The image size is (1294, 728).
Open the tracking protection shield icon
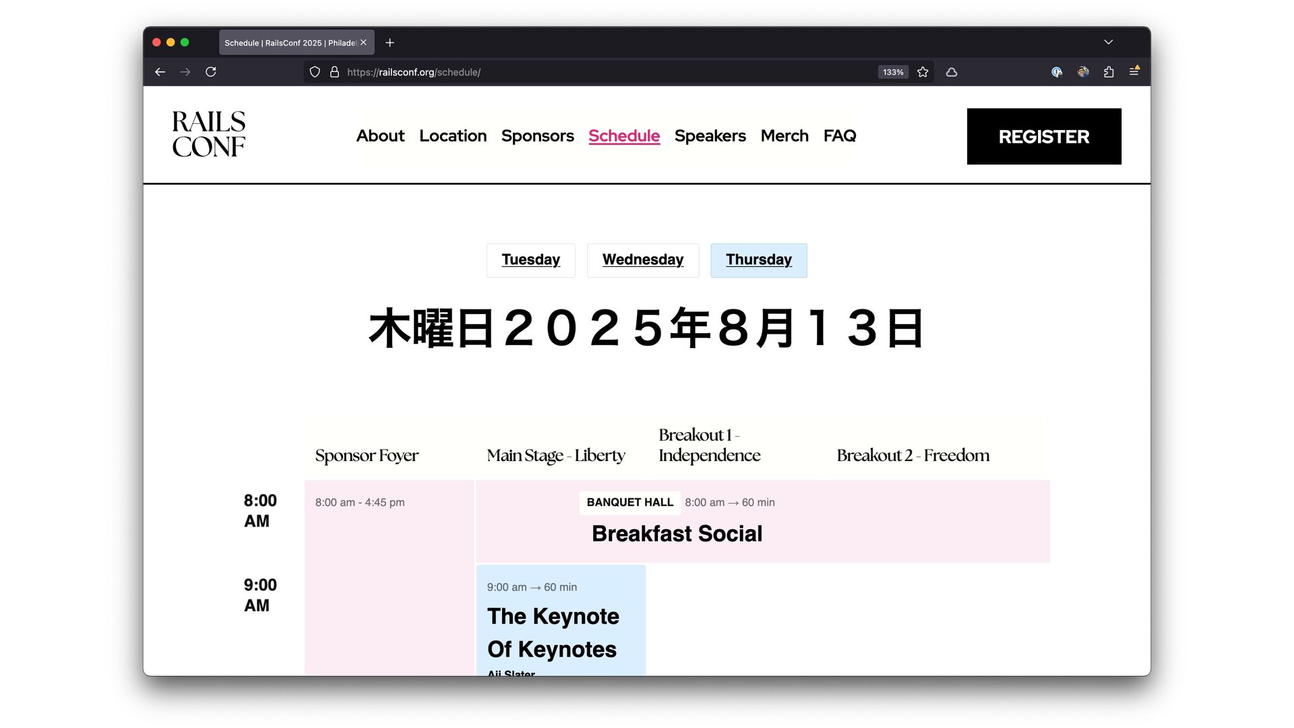315,72
